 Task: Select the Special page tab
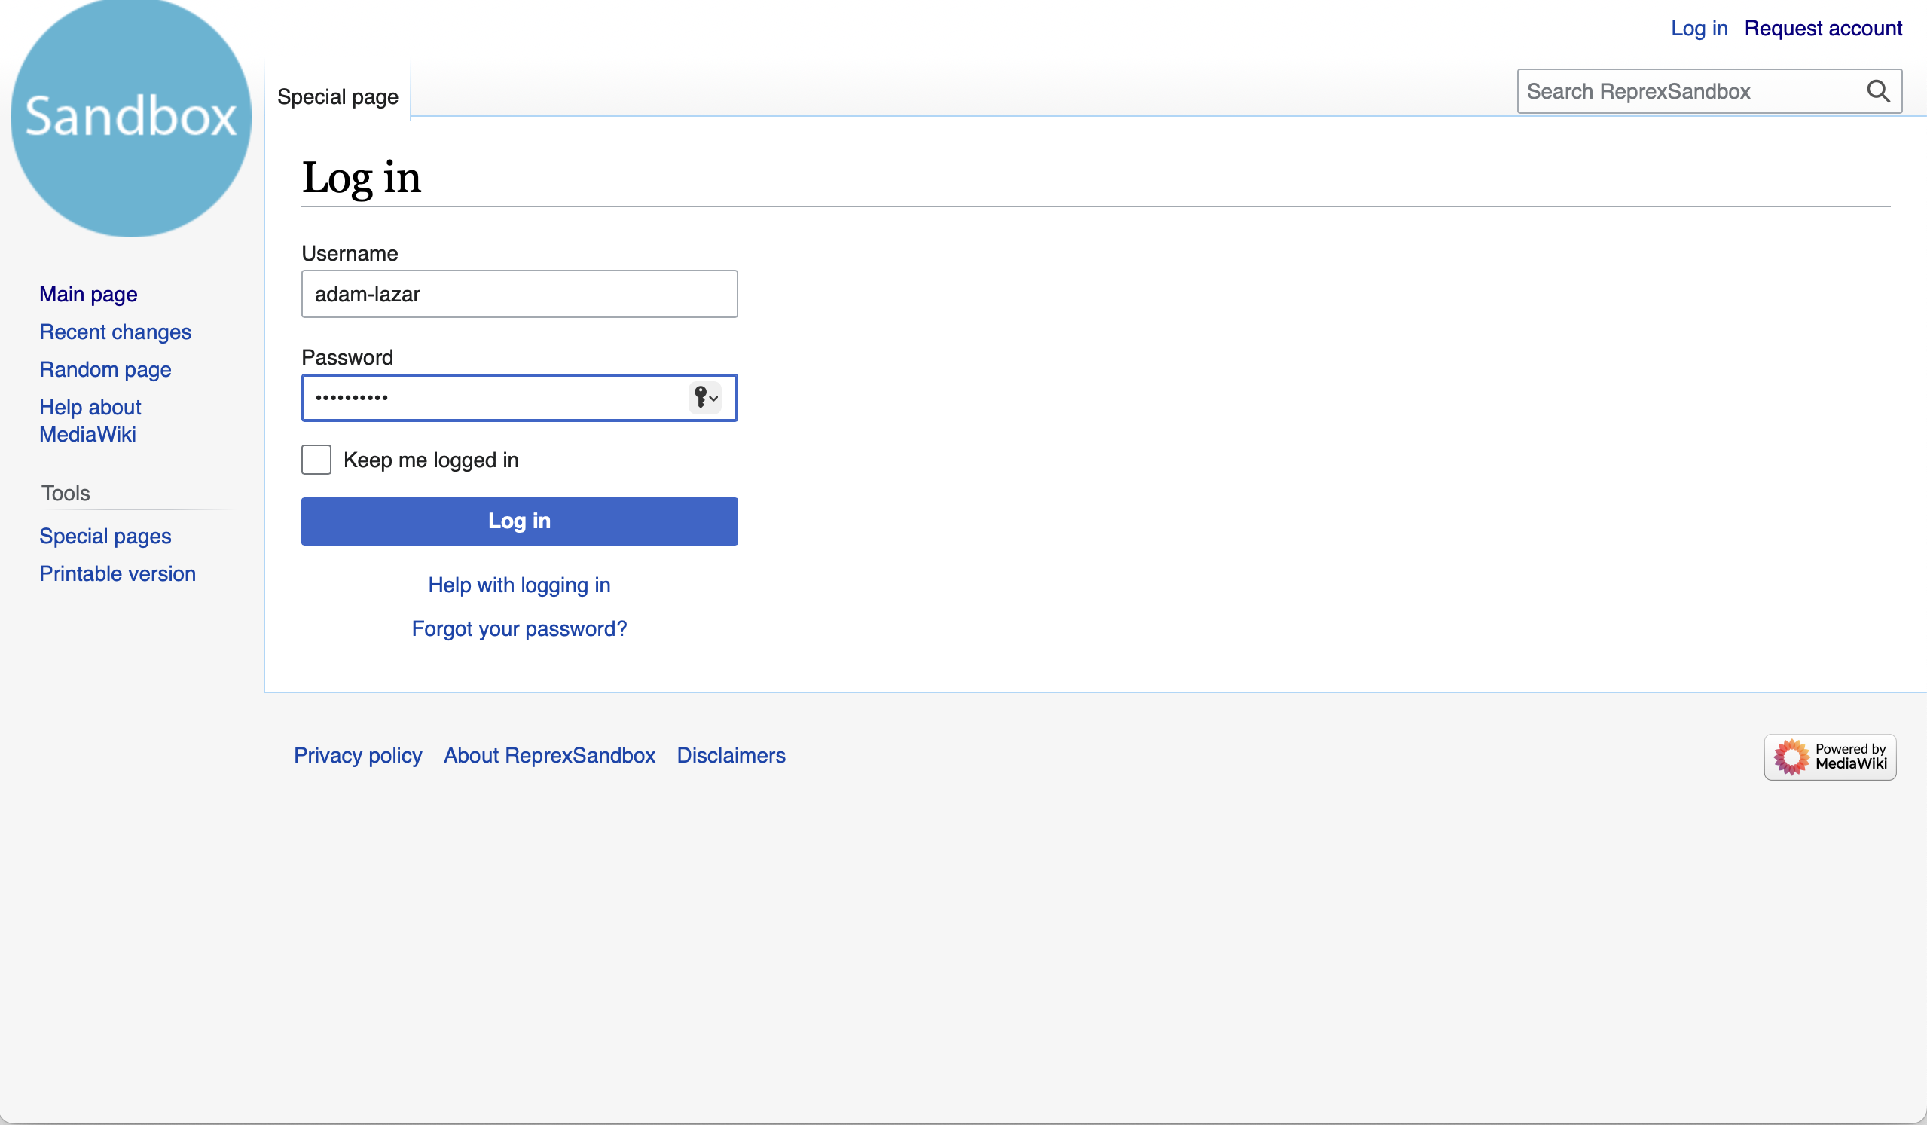[337, 97]
